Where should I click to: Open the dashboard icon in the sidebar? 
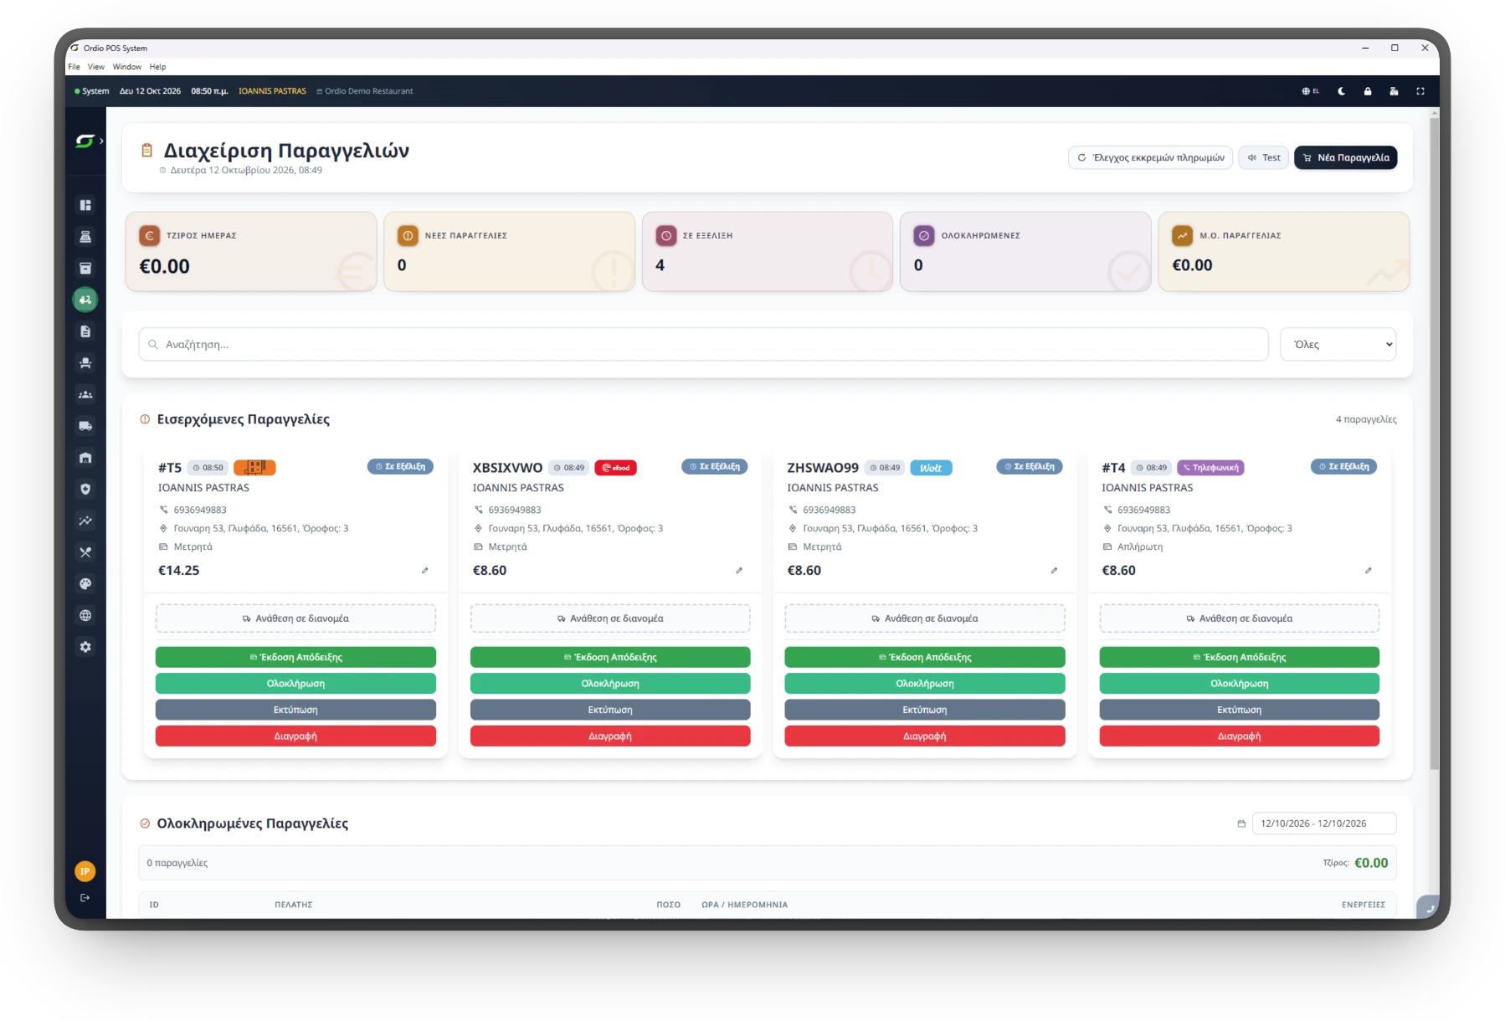[85, 205]
